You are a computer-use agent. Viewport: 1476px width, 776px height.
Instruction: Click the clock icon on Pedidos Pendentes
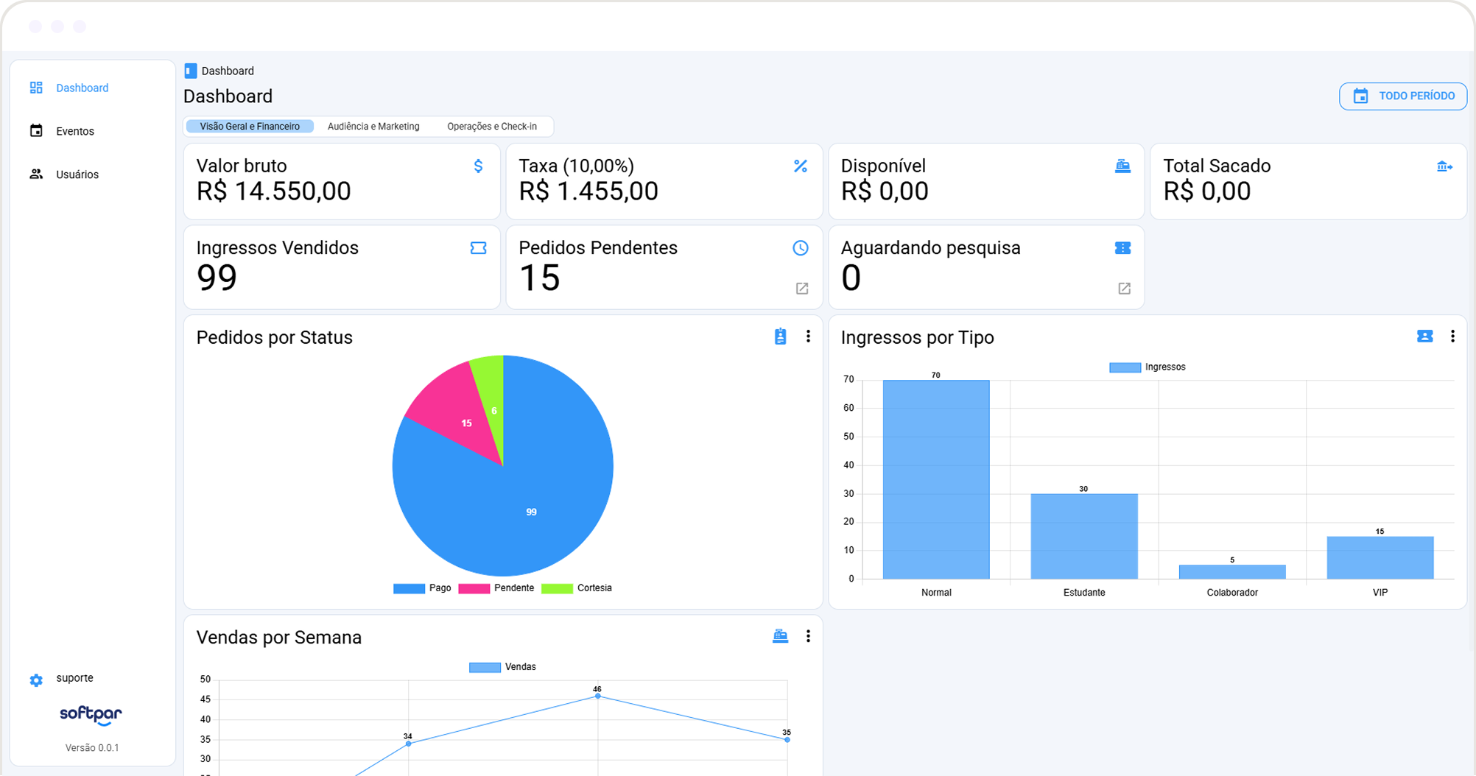[x=801, y=248]
